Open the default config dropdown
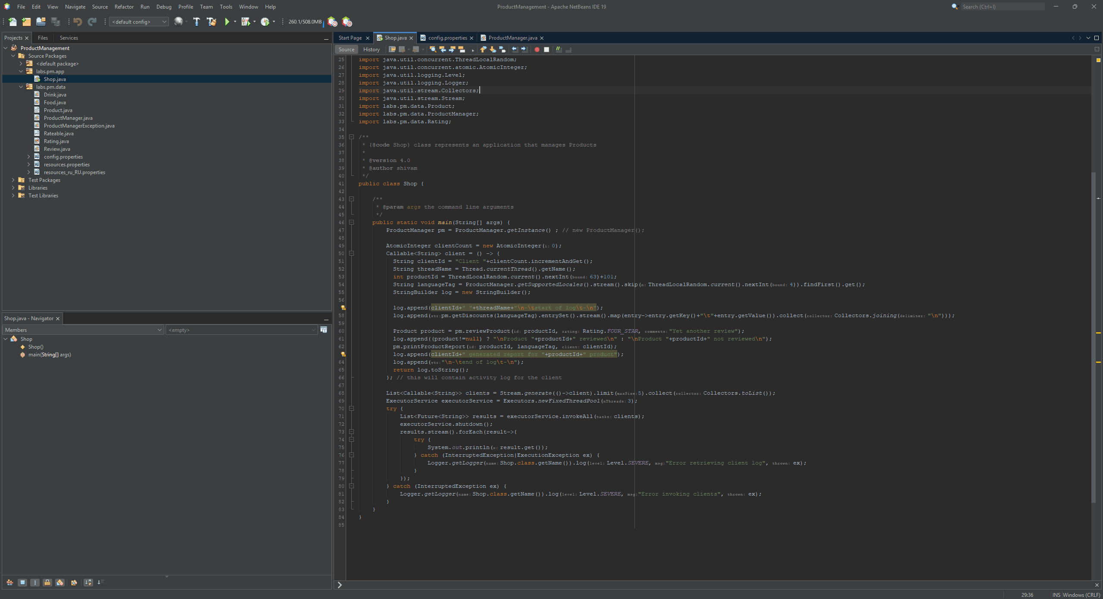Screen dimensions: 1103x599 (x=139, y=22)
